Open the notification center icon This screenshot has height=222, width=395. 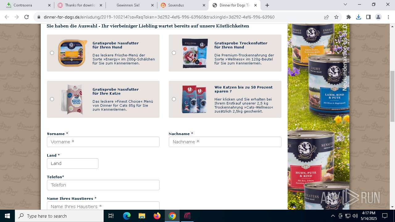[385, 216]
